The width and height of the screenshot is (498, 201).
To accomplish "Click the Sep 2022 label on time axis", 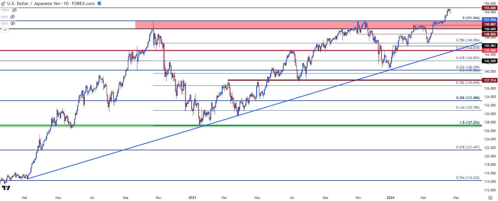I will 126,198.
